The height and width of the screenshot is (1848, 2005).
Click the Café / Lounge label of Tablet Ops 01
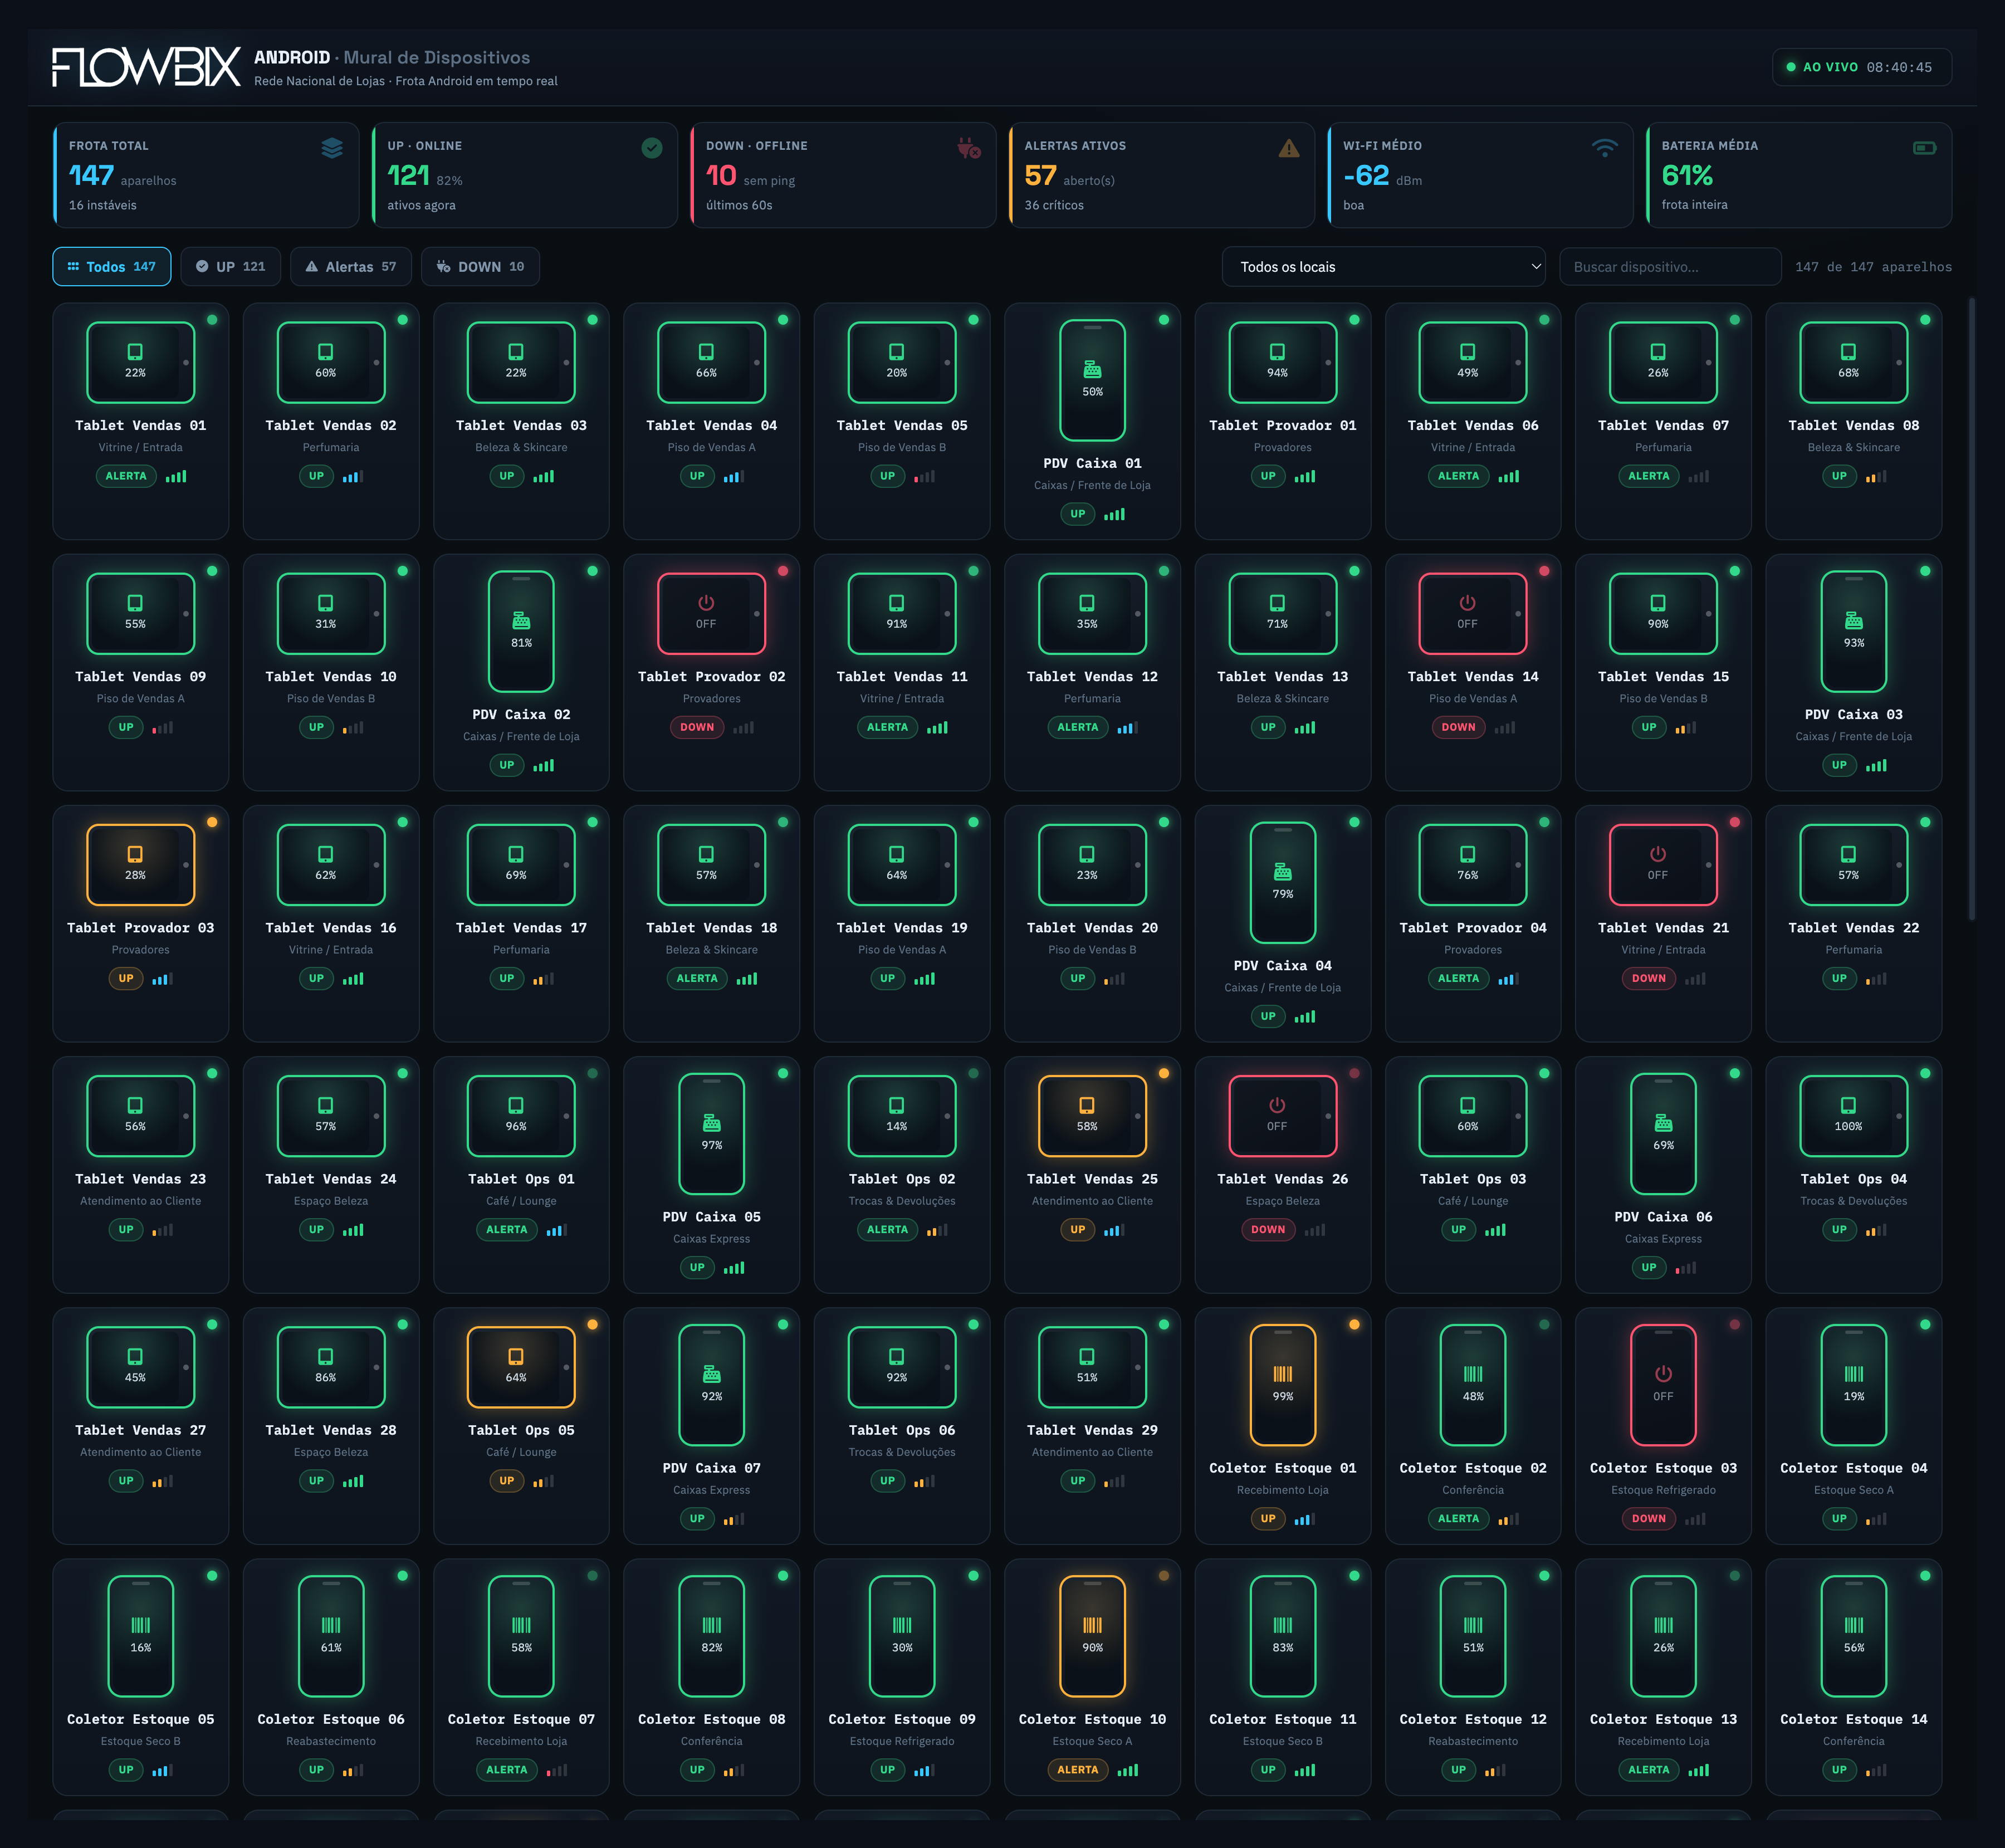pos(521,1201)
